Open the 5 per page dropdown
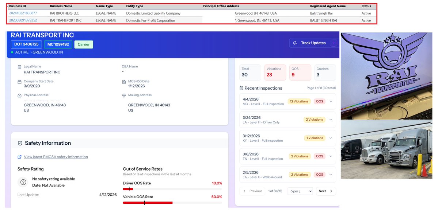The height and width of the screenshot is (211, 438). pos(300,191)
